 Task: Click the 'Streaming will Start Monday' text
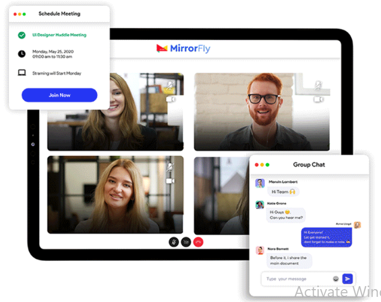(56, 73)
